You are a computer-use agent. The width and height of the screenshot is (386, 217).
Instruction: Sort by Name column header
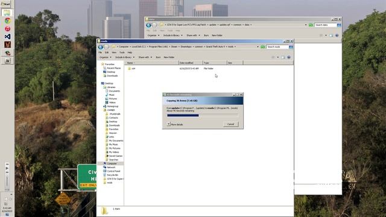pos(152,63)
